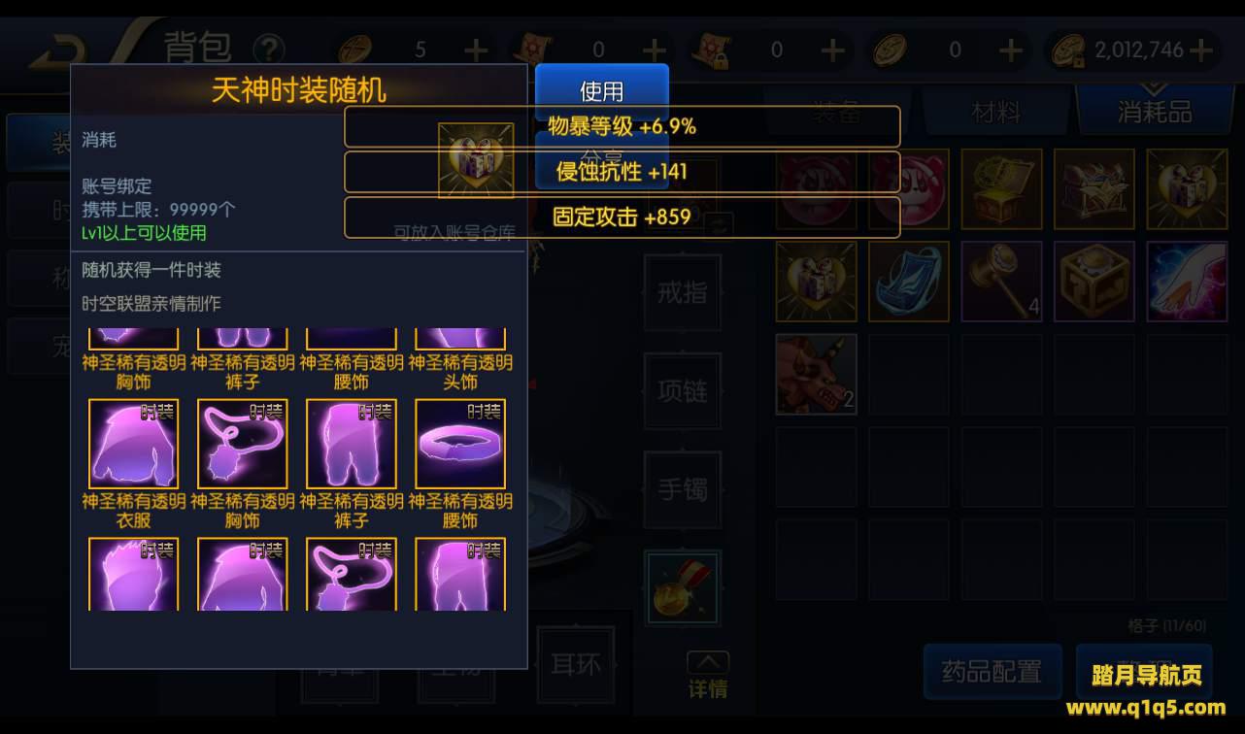The width and height of the screenshot is (1245, 734).
Task: Switch to the 消耗品 tab
Action: point(1154,112)
